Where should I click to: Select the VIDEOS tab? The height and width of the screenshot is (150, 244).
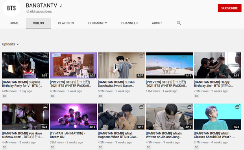click(x=38, y=23)
